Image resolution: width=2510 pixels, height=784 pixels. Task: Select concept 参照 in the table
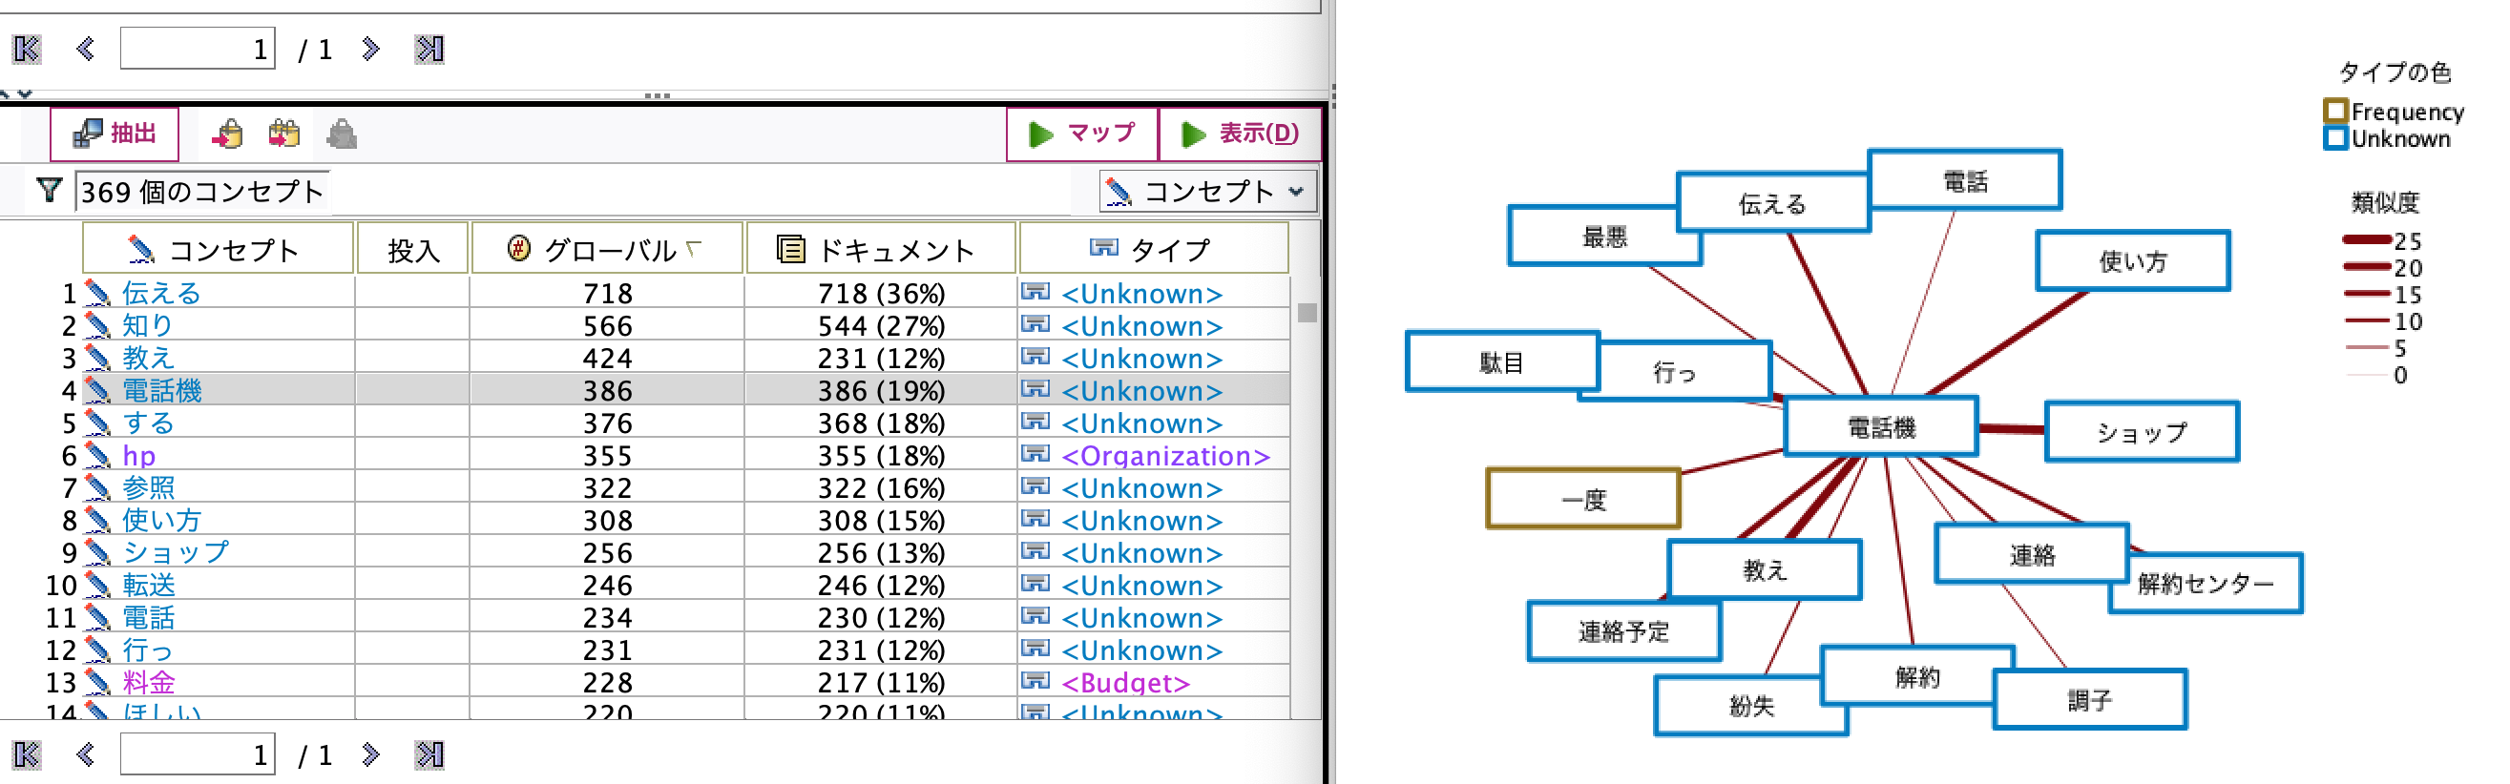coord(148,488)
